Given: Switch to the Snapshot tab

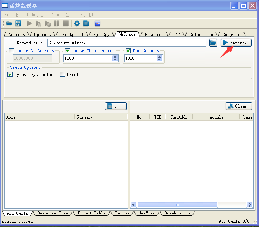Looking at the screenshot, I should pyautogui.click(x=232, y=34).
